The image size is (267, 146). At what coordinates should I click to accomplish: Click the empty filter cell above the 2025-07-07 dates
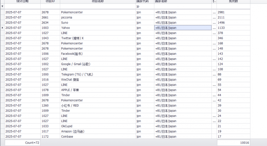[x=22, y=6]
